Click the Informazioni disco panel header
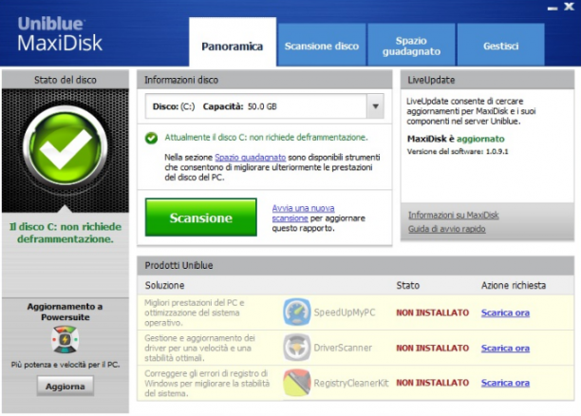The height and width of the screenshot is (416, 581). [265, 80]
